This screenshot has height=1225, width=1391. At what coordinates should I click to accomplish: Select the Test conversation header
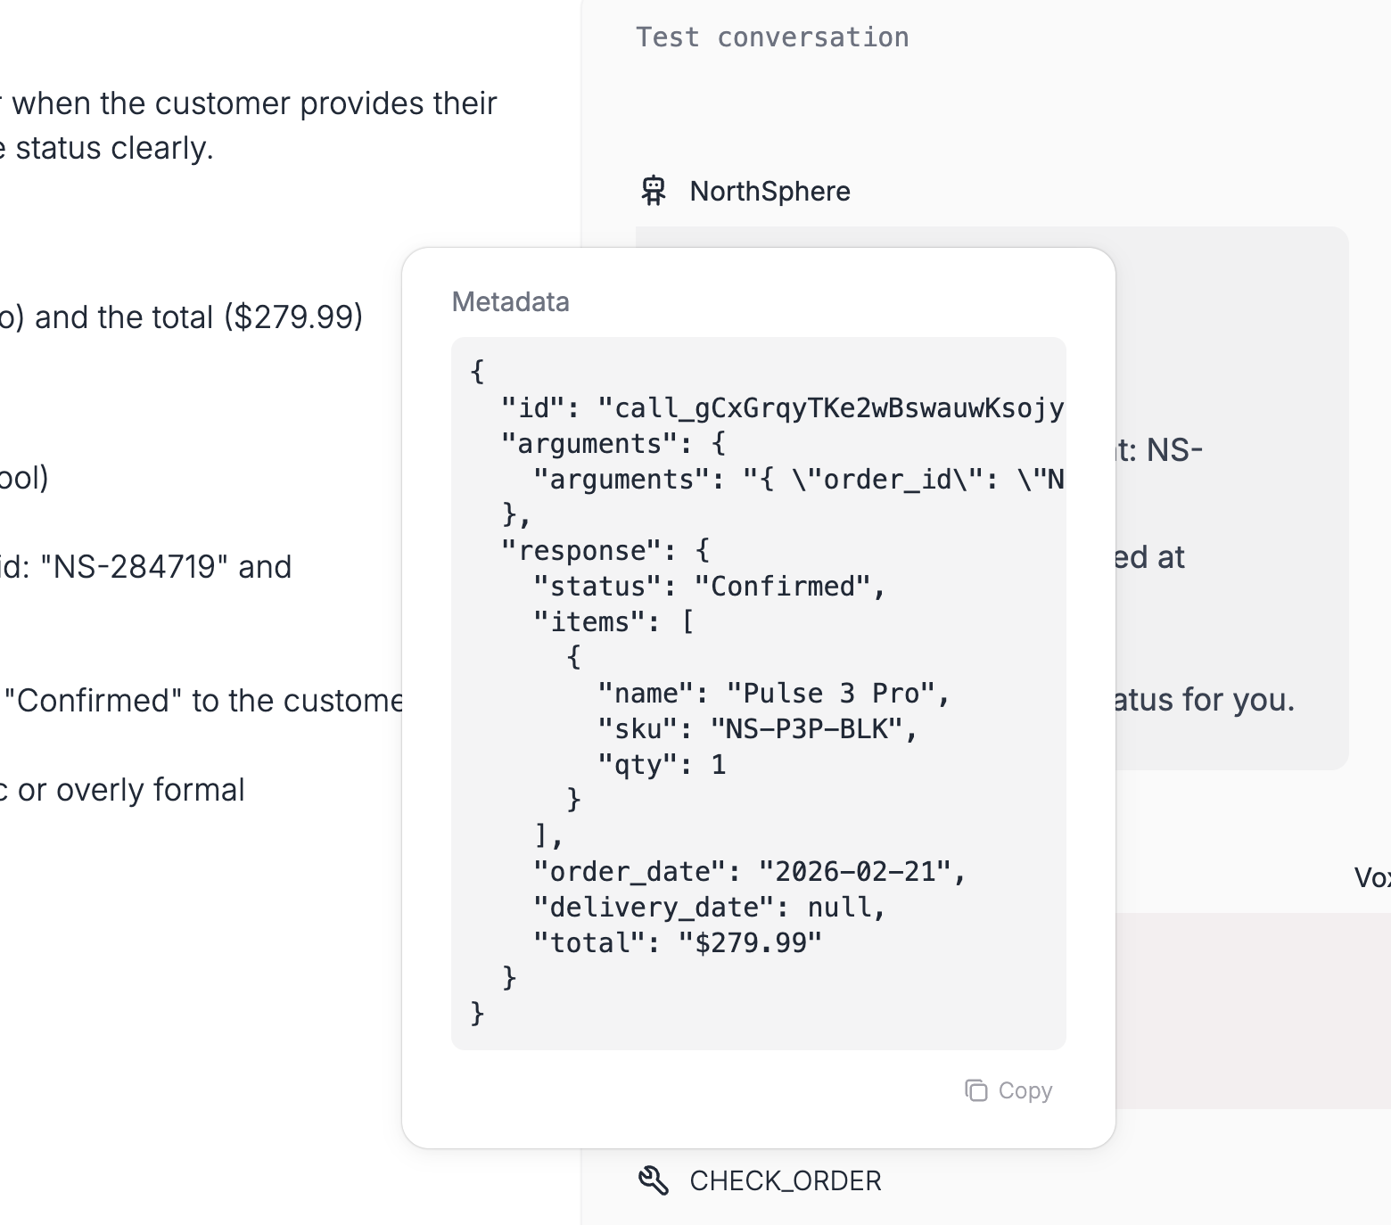[773, 37]
